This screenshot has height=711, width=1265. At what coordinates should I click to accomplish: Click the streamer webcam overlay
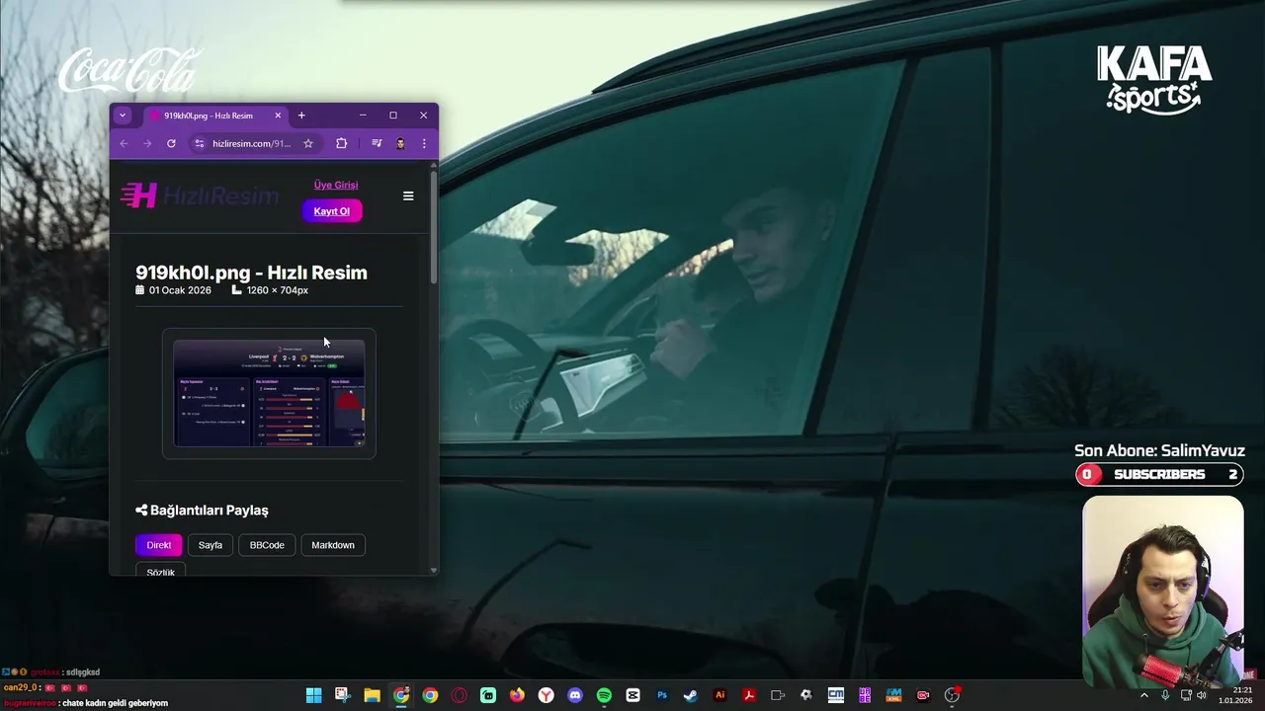point(1163,591)
